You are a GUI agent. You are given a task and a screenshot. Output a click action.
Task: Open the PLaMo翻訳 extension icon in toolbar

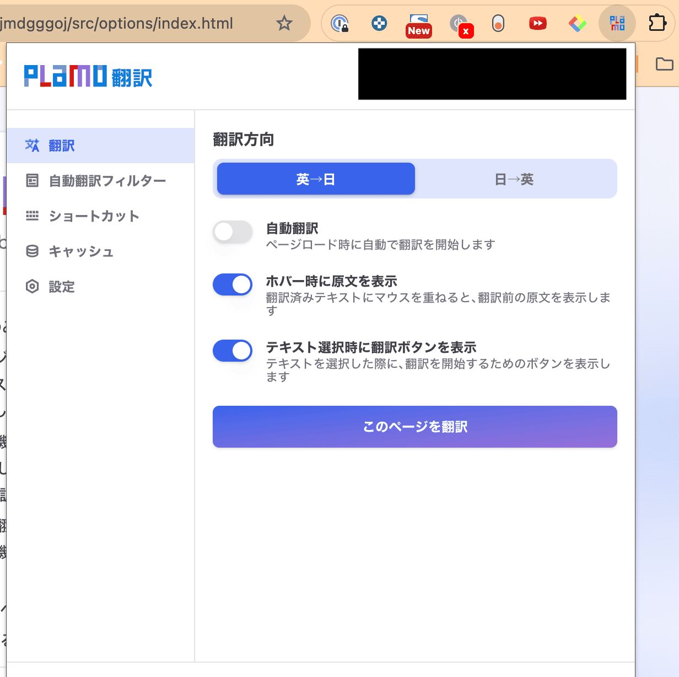click(x=617, y=23)
